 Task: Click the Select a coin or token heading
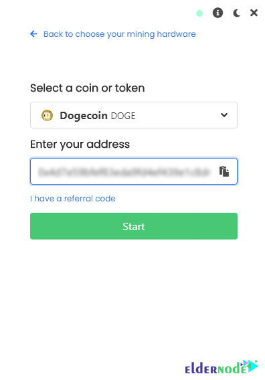[87, 88]
